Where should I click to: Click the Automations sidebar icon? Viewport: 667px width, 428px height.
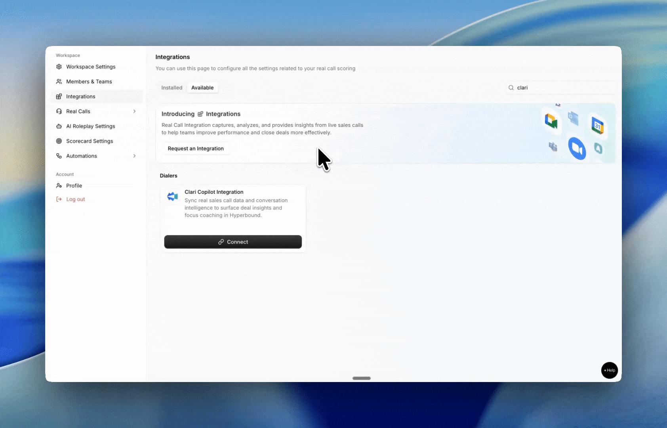[x=59, y=156]
